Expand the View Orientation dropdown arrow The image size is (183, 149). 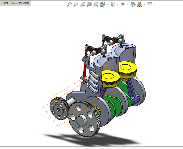[107, 5]
